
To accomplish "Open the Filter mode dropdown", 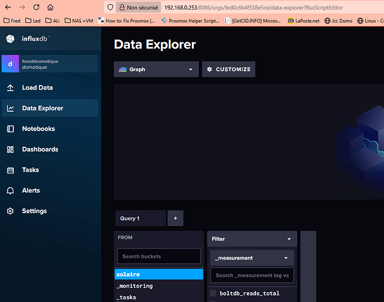I will 252,239.
